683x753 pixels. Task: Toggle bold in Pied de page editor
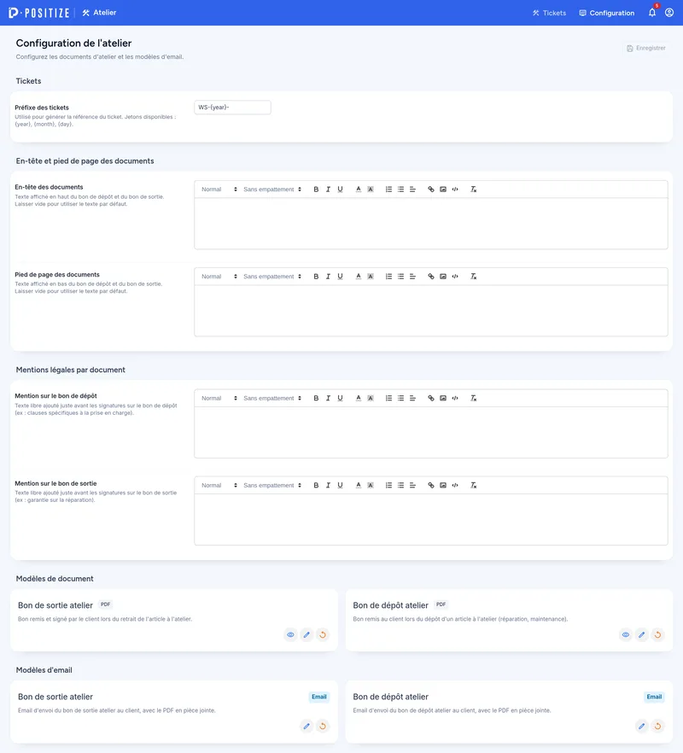(316, 277)
